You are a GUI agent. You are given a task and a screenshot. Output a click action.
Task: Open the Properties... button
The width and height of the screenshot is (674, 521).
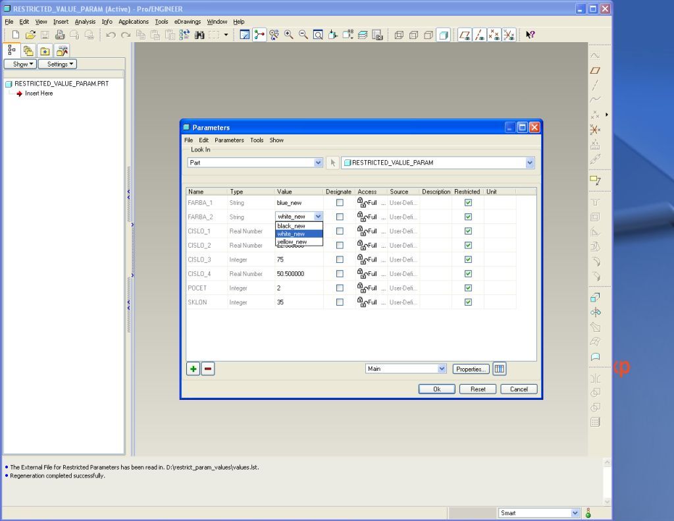[471, 369]
